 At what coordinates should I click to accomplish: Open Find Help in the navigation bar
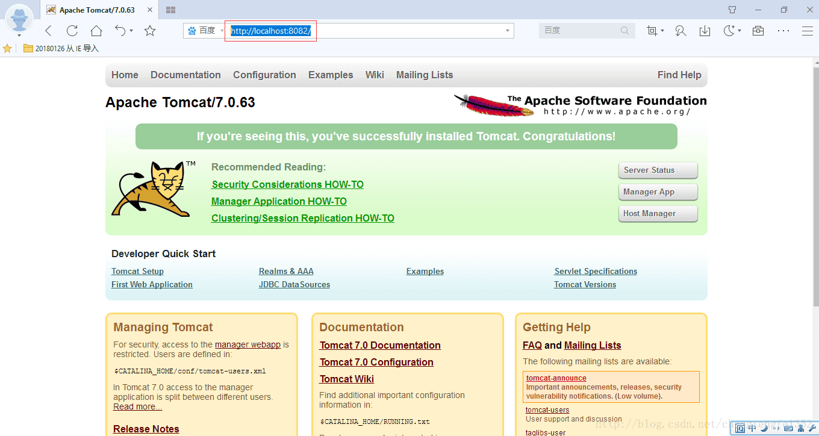(x=679, y=75)
